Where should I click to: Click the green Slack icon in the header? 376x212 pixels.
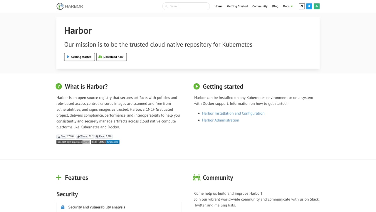click(x=316, y=6)
